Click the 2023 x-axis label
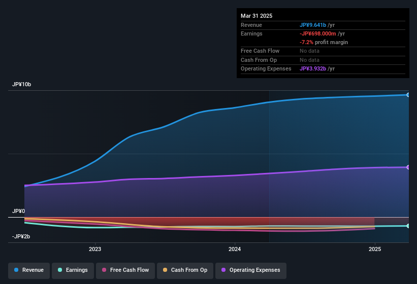The width and height of the screenshot is (417, 284). pos(95,249)
